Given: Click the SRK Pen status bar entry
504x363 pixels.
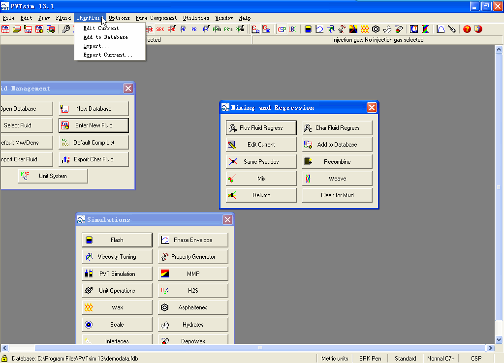Looking at the screenshot, I should pyautogui.click(x=370, y=359).
